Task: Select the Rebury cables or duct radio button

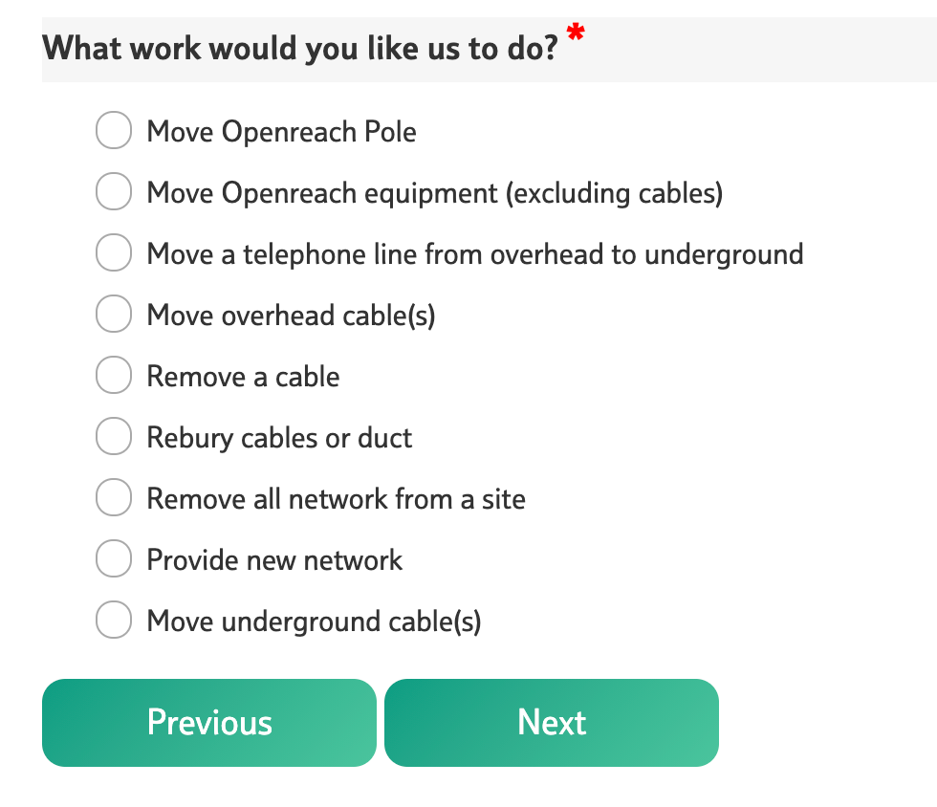Action: coord(113,437)
